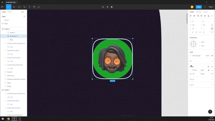
Task: Click the Create component icon
Action: click(x=107, y=7)
